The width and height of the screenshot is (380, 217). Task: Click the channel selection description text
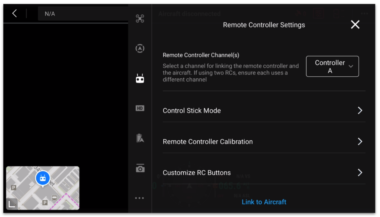pos(231,72)
